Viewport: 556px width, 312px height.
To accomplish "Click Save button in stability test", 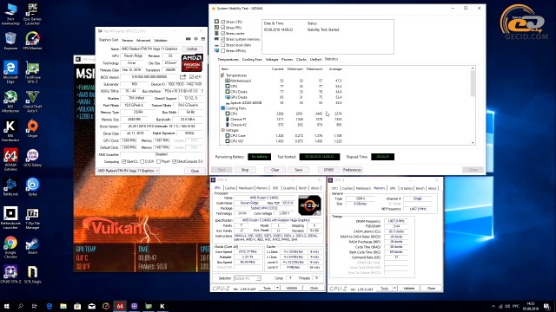I will (299, 170).
